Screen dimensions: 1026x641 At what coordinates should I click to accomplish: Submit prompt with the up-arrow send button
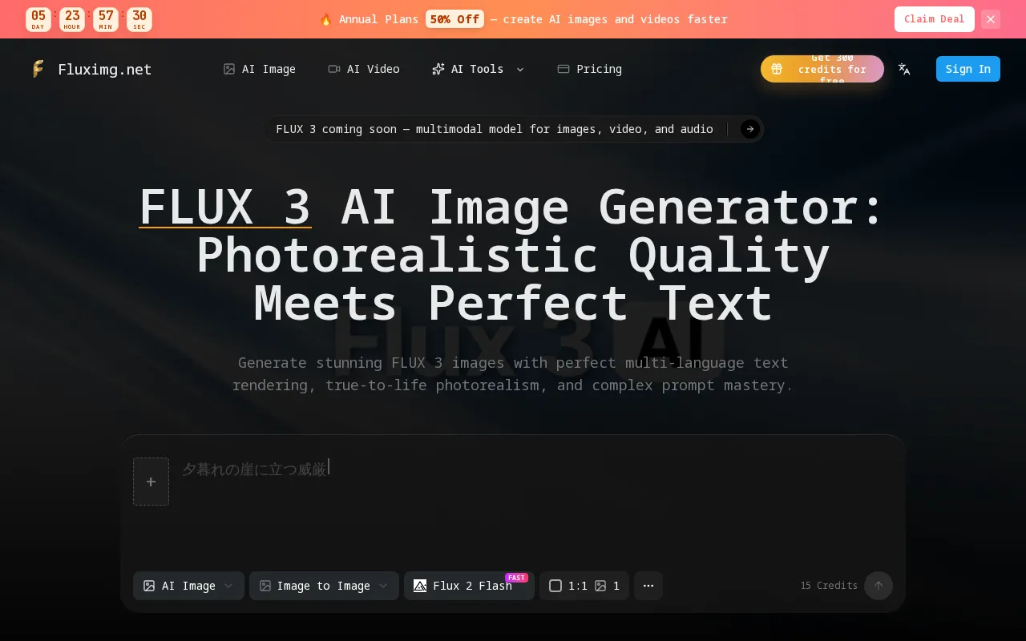click(x=879, y=586)
